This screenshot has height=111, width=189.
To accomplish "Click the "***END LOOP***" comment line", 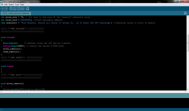I will coord(22,75).
